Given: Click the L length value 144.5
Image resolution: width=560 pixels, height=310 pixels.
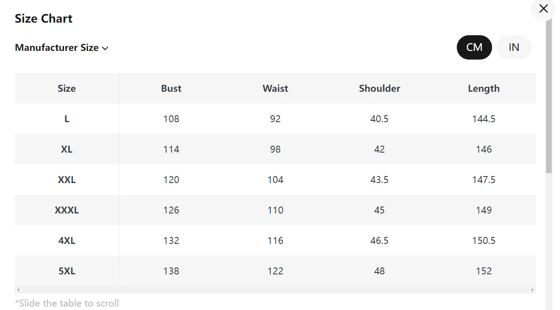Looking at the screenshot, I should click(484, 119).
